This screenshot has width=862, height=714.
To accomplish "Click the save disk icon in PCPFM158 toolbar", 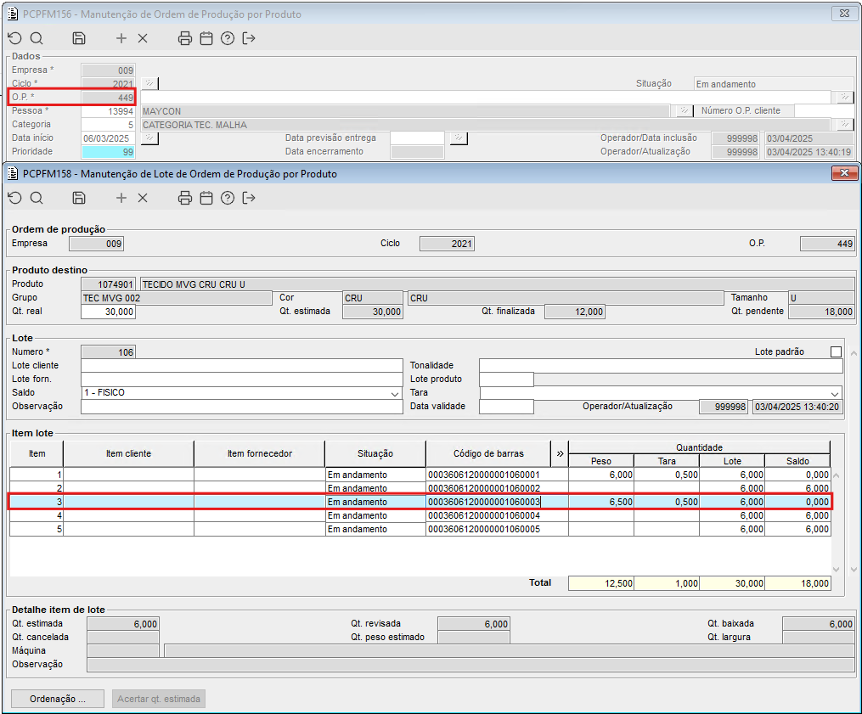I will (79, 198).
